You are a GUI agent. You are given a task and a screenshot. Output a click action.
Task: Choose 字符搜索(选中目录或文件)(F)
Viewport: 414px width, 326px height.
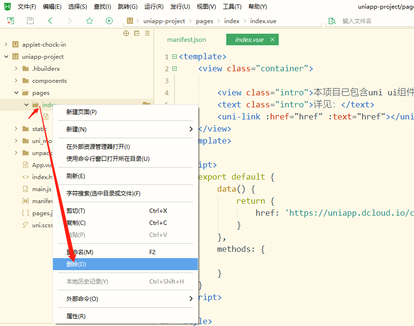(125, 194)
